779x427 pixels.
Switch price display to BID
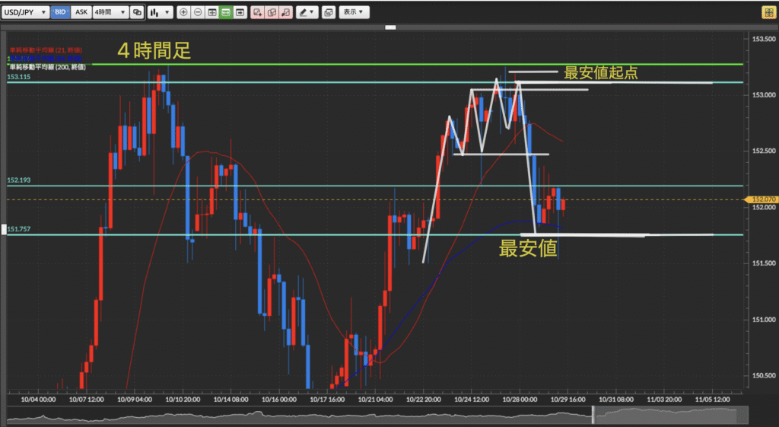[59, 12]
